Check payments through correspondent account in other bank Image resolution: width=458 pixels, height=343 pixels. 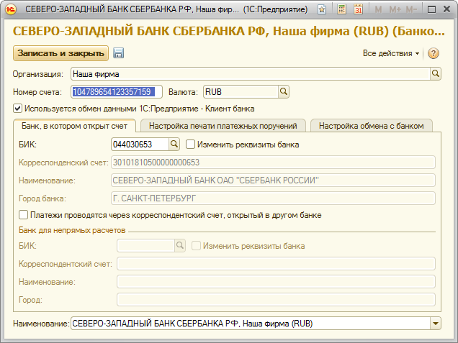pyautogui.click(x=23, y=215)
